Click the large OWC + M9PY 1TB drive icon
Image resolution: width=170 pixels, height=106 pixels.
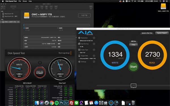coord(27,15)
